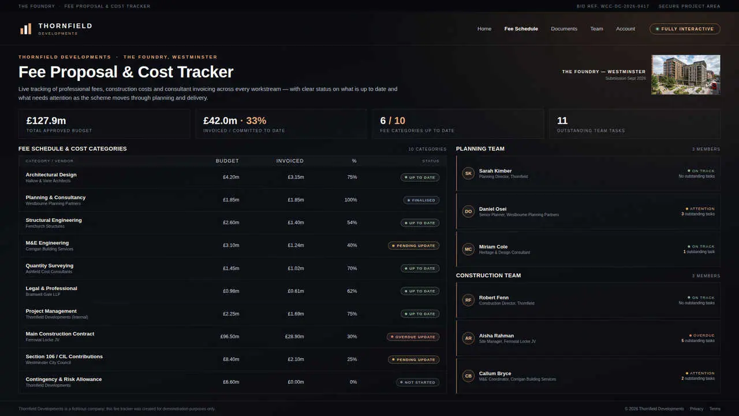Screen dimensions: 739x416
Task: Click the Fully Interactive pill button
Action: (x=685, y=29)
